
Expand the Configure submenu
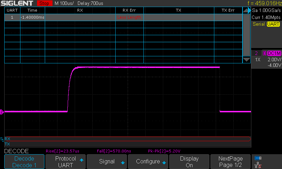[x=148, y=162]
